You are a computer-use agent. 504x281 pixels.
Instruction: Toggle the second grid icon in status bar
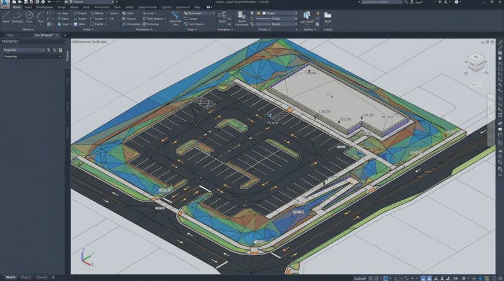376,278
